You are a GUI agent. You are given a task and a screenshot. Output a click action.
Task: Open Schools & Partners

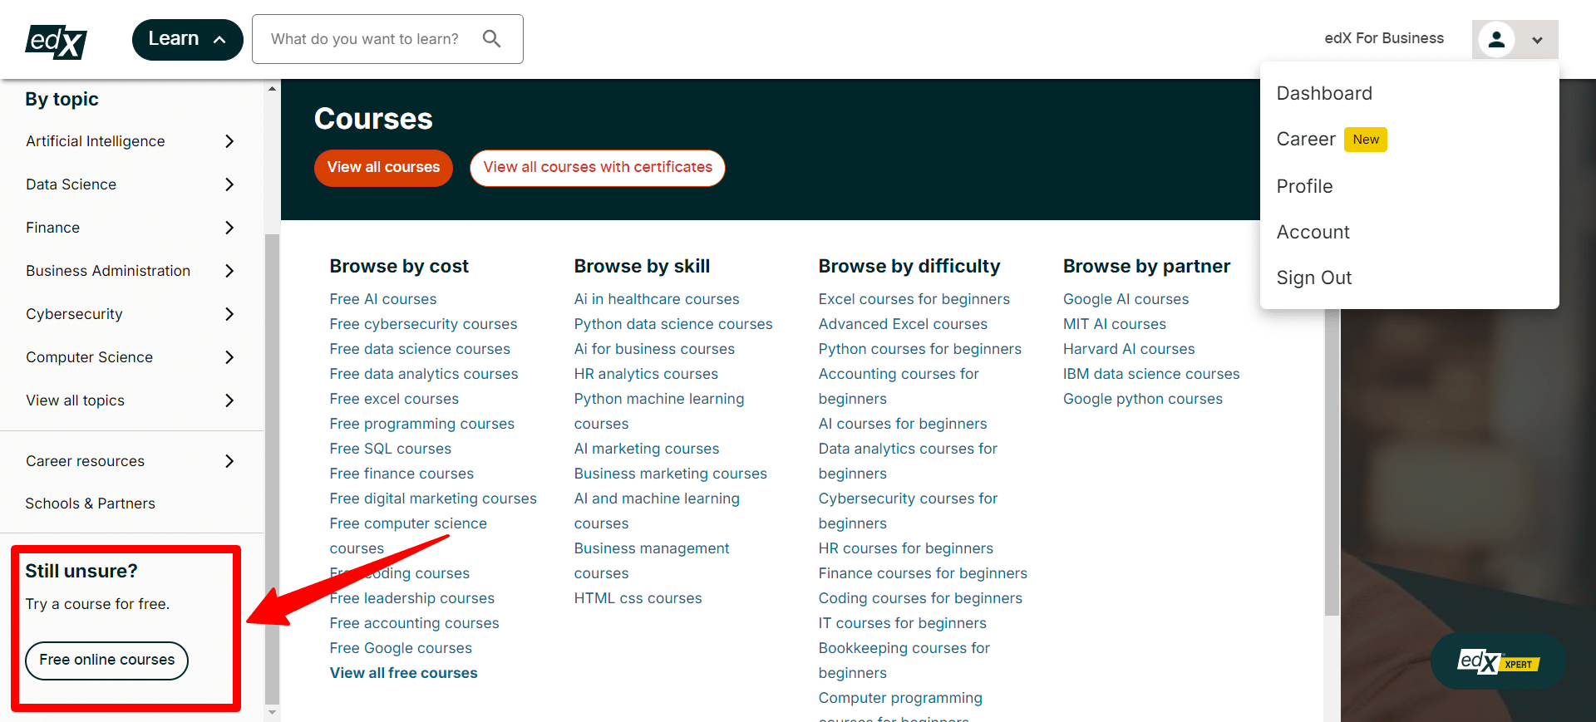click(x=90, y=503)
